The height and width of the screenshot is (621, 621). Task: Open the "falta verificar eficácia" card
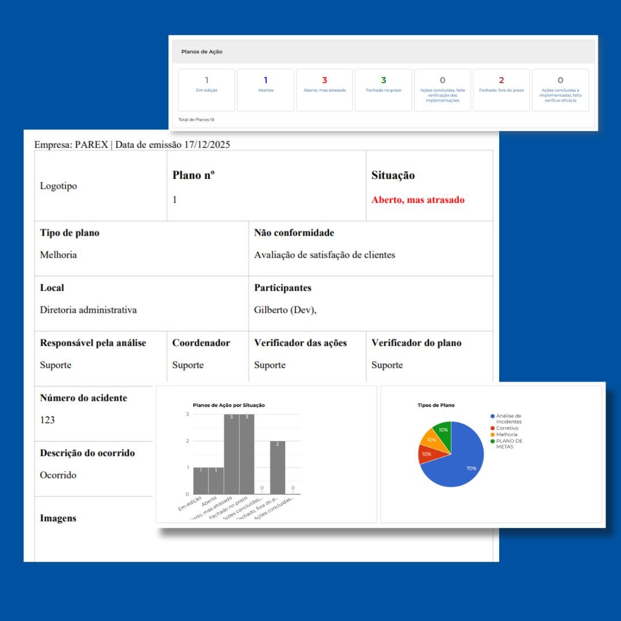pyautogui.click(x=560, y=90)
